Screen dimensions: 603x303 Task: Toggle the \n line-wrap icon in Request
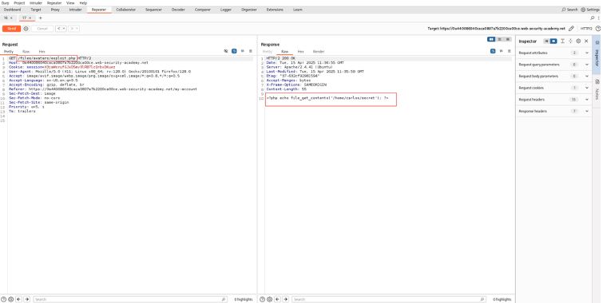[x=243, y=51]
